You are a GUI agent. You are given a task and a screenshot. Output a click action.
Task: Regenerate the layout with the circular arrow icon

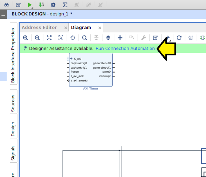coord(179,38)
